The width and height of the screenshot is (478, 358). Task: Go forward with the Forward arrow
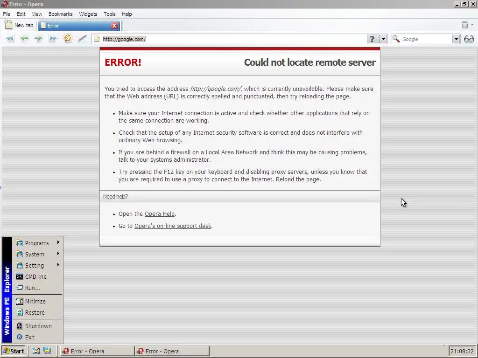click(38, 39)
